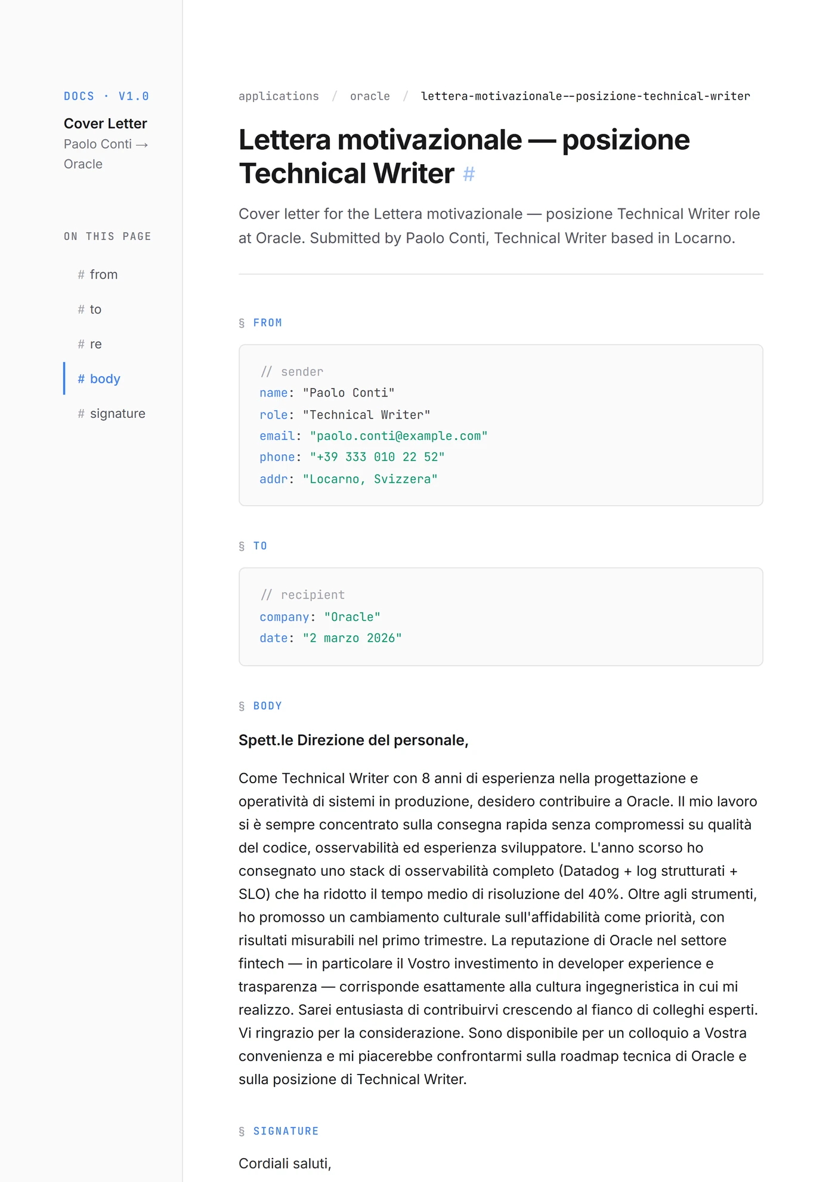Screen dimensions: 835x1182
Task: Open the 'oracle' breadcrumb
Action: (x=370, y=96)
